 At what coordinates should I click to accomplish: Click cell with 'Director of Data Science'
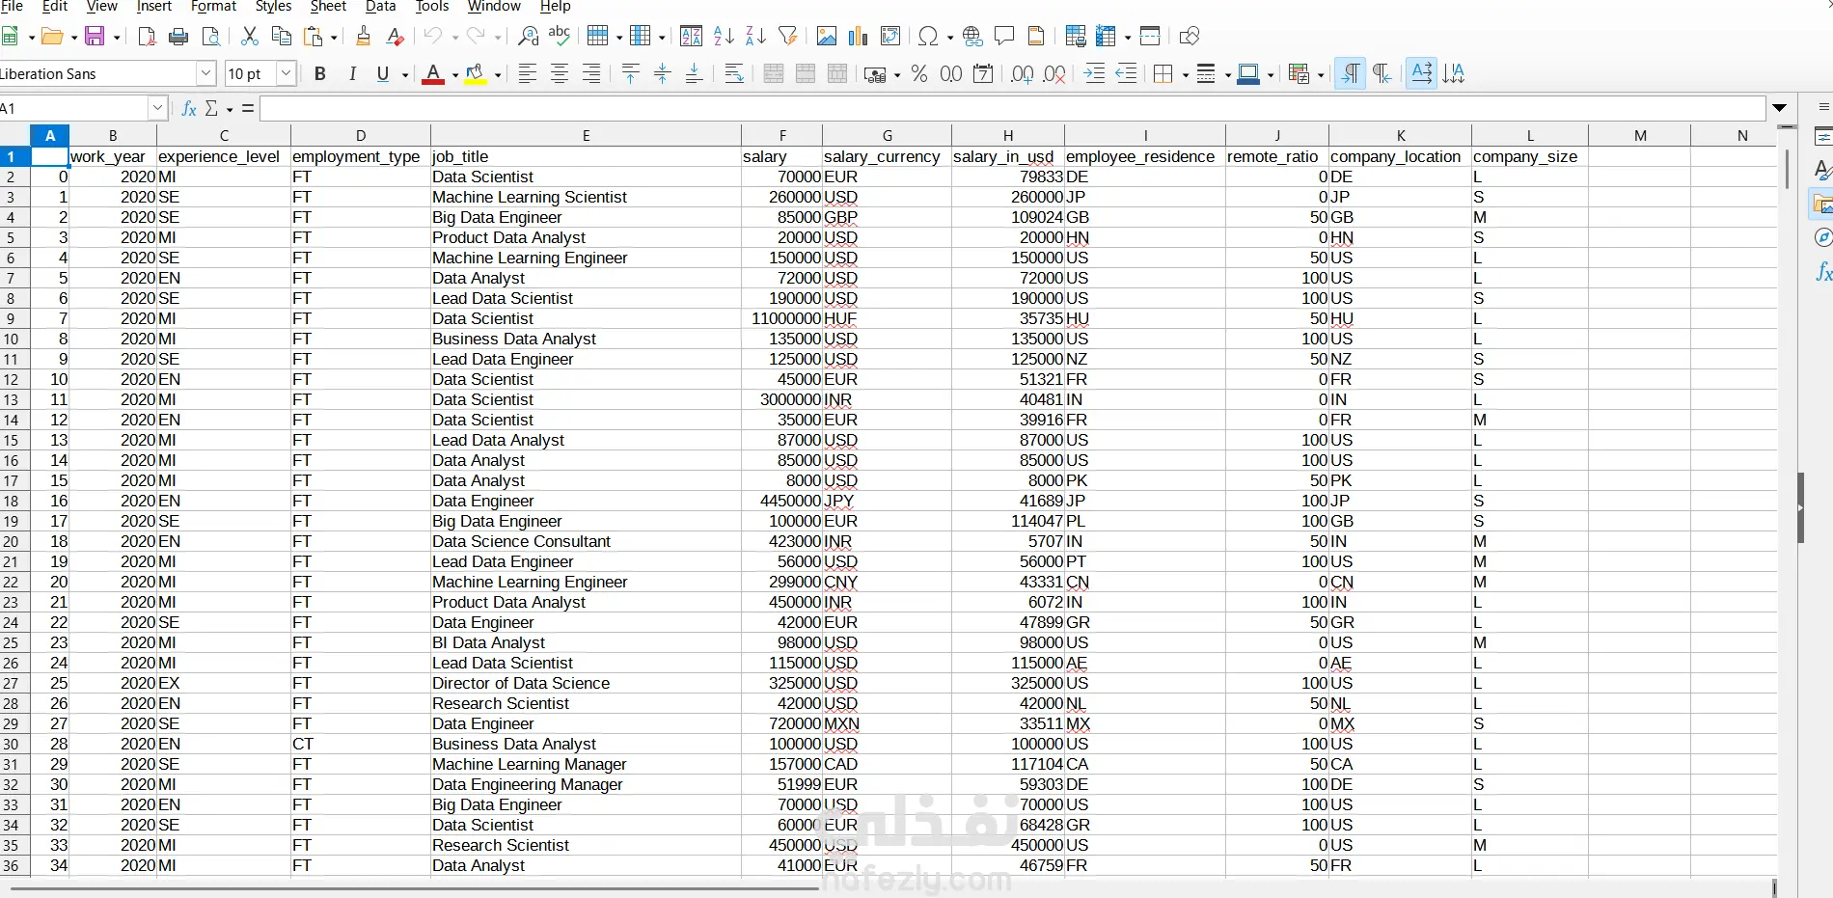(586, 683)
